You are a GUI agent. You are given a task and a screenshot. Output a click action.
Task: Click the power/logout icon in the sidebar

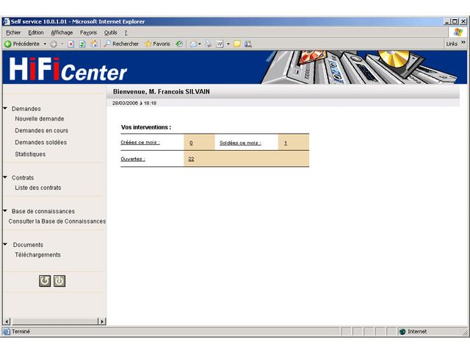pos(59,280)
